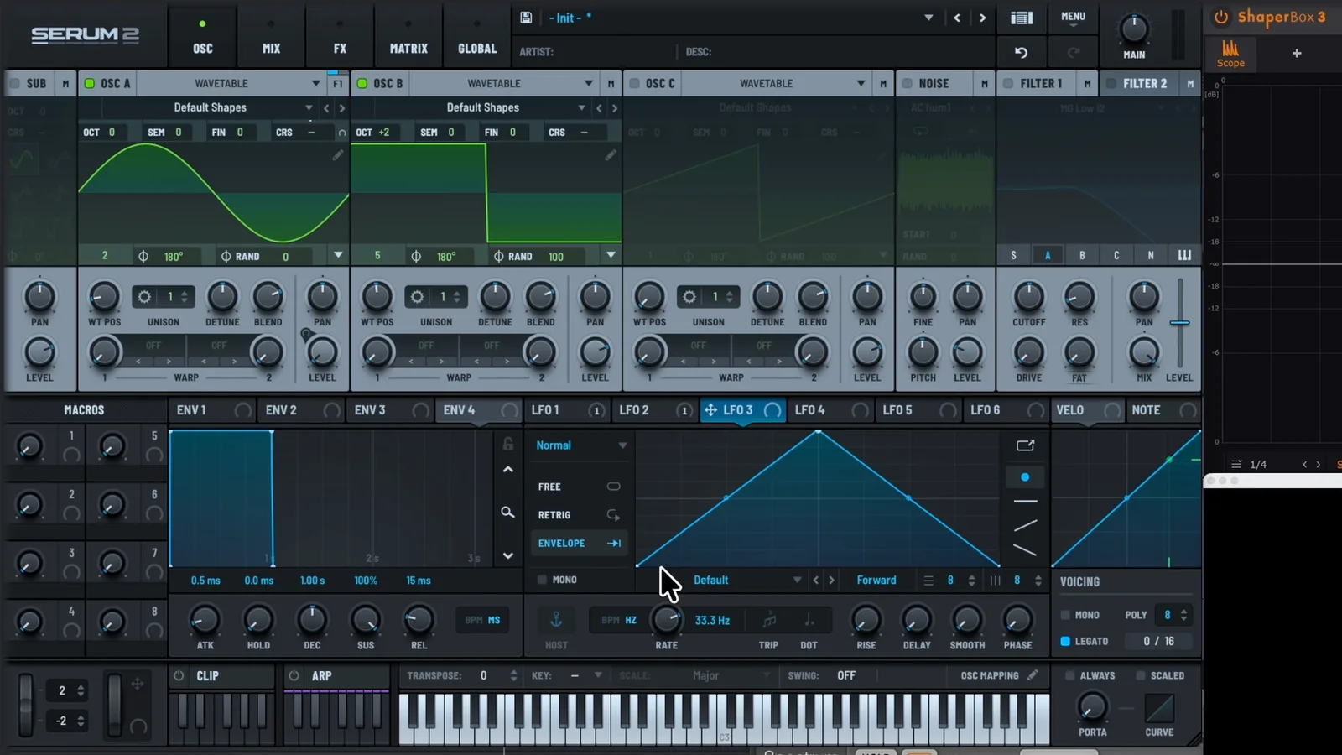
Task: Open the LFO Normal mode dropdown
Action: [x=580, y=445]
